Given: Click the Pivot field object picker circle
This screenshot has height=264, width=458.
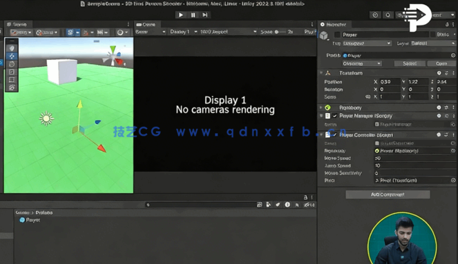Looking at the screenshot, I should pyautogui.click(x=453, y=181).
